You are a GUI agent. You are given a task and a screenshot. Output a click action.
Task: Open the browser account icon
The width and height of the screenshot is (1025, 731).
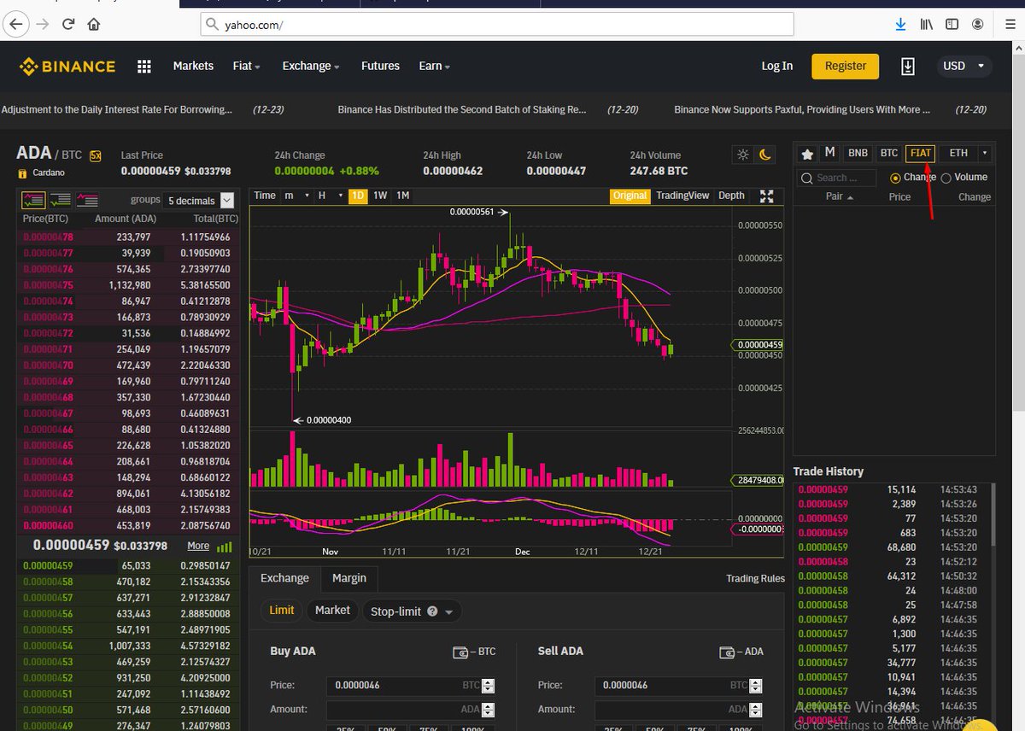click(x=978, y=24)
